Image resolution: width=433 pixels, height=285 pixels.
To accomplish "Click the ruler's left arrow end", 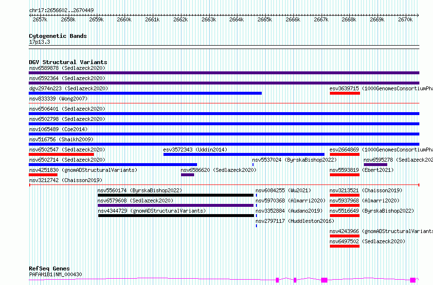I will pos(30,16).
